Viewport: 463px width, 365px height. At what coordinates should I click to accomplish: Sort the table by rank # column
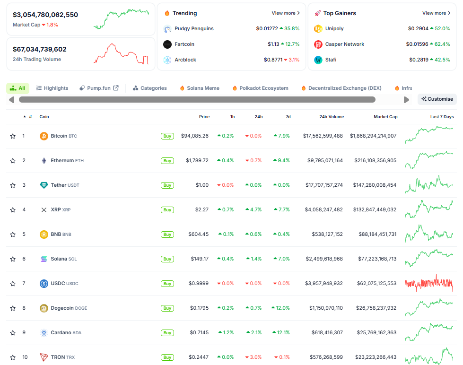tap(30, 117)
